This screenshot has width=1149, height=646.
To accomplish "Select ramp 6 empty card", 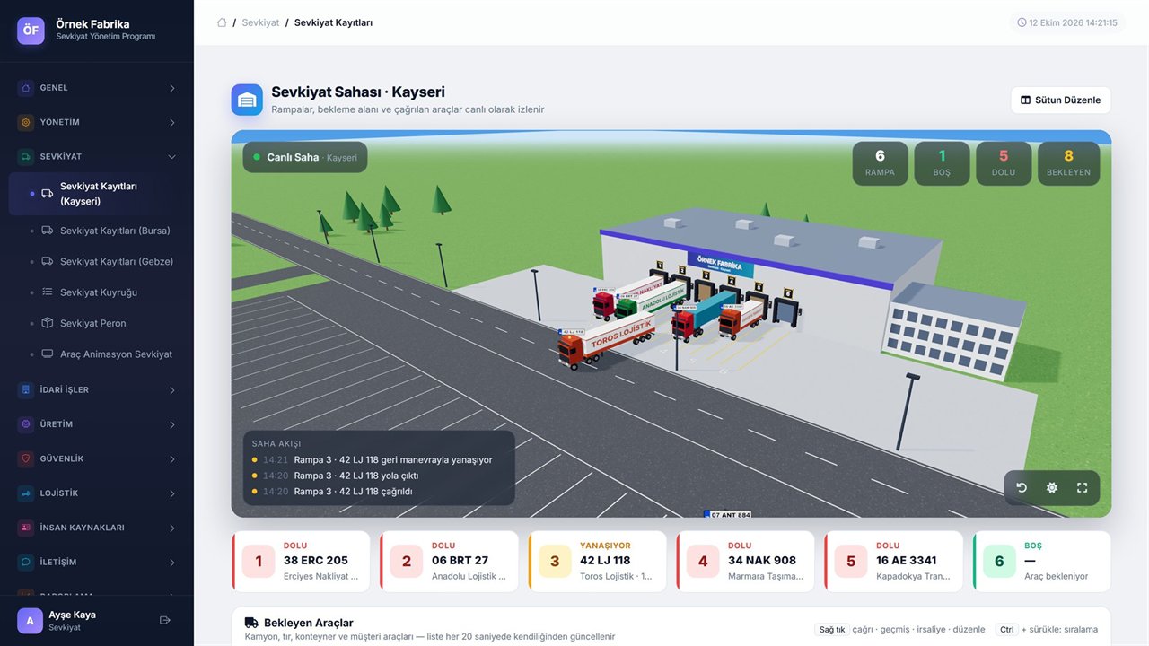I will tap(1041, 562).
